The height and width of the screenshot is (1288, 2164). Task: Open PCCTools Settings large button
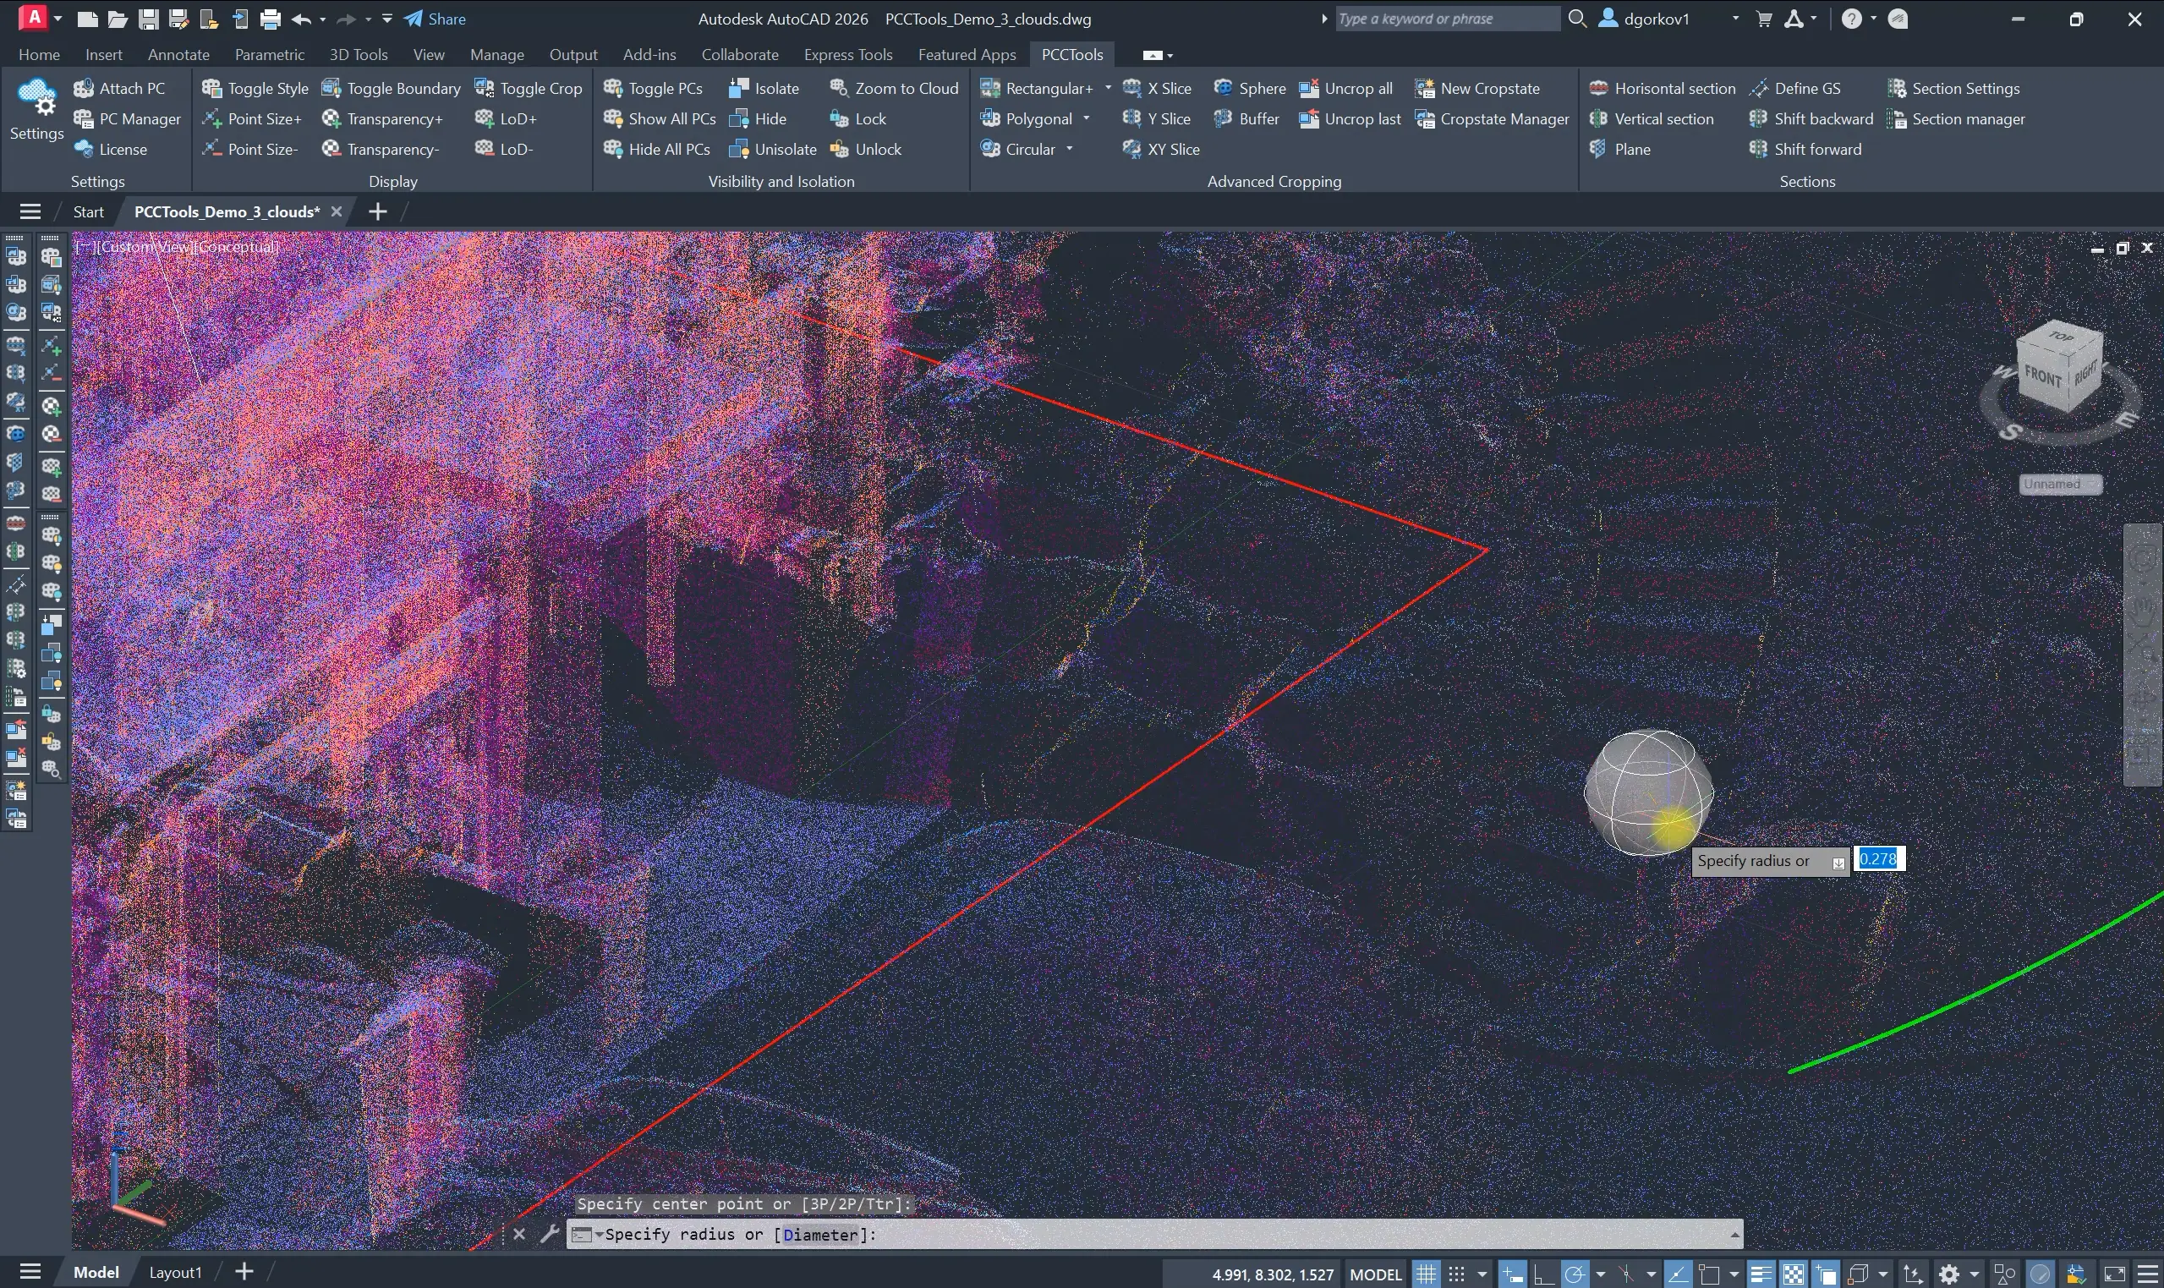[x=36, y=108]
